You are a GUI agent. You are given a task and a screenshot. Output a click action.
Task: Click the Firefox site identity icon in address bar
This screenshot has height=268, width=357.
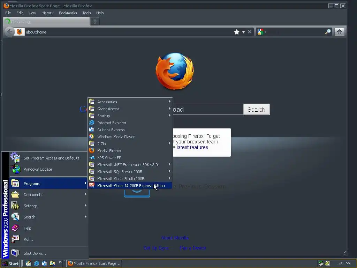(x=20, y=32)
